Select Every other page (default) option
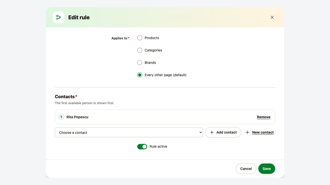The image size is (330, 185). 139,75
